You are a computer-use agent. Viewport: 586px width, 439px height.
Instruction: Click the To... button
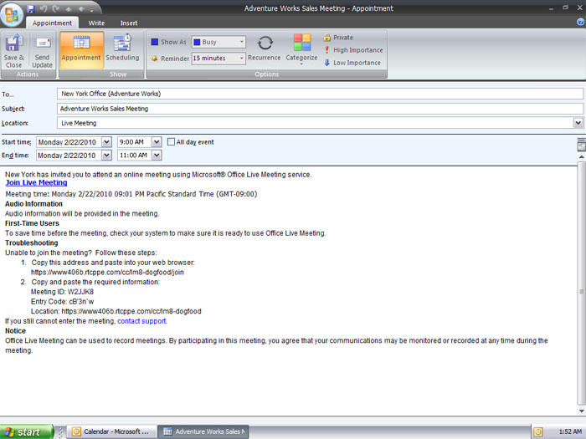click(x=8, y=94)
